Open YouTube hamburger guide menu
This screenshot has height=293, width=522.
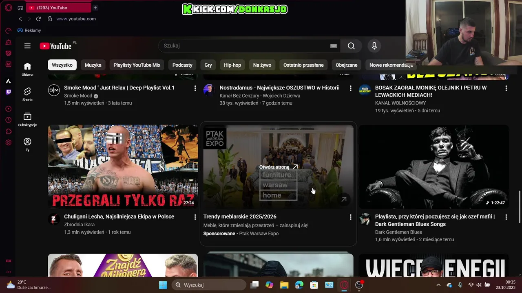(x=27, y=46)
